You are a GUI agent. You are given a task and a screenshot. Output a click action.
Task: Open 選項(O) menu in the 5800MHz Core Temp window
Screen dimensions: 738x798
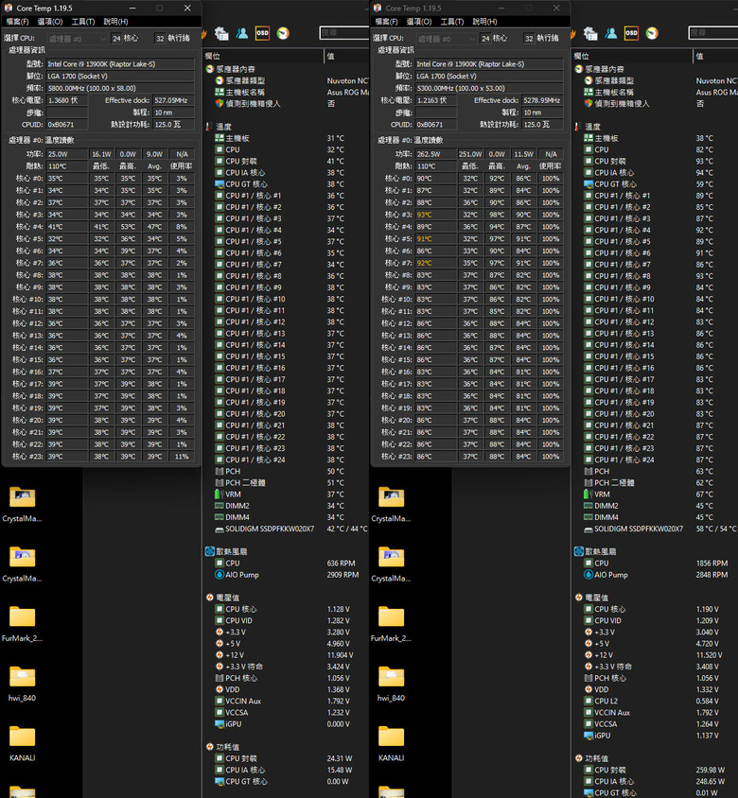point(50,22)
